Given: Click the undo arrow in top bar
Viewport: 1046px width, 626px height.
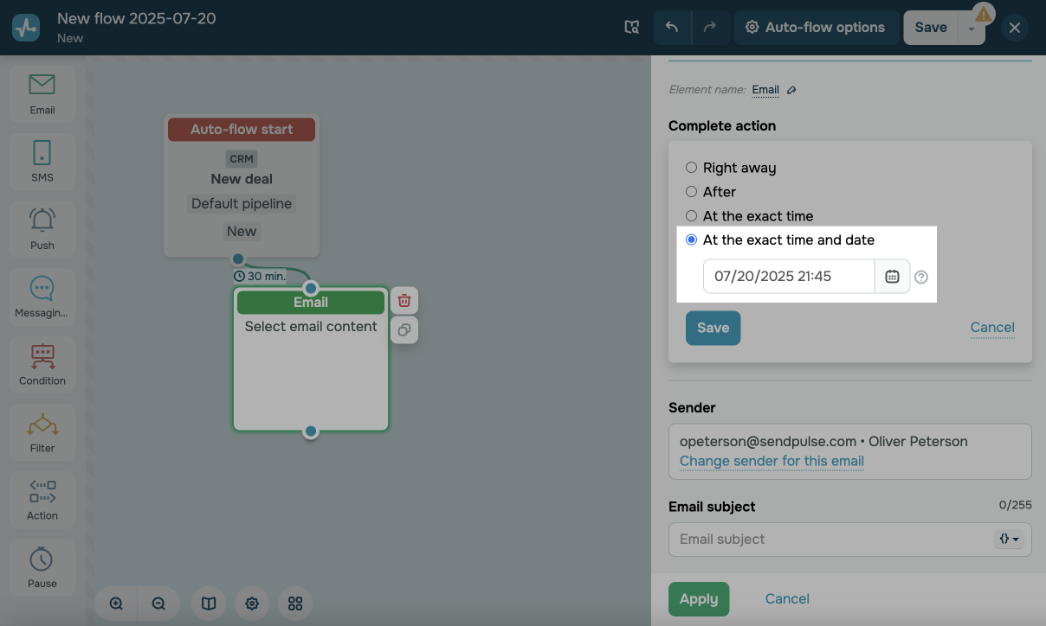Looking at the screenshot, I should [672, 28].
